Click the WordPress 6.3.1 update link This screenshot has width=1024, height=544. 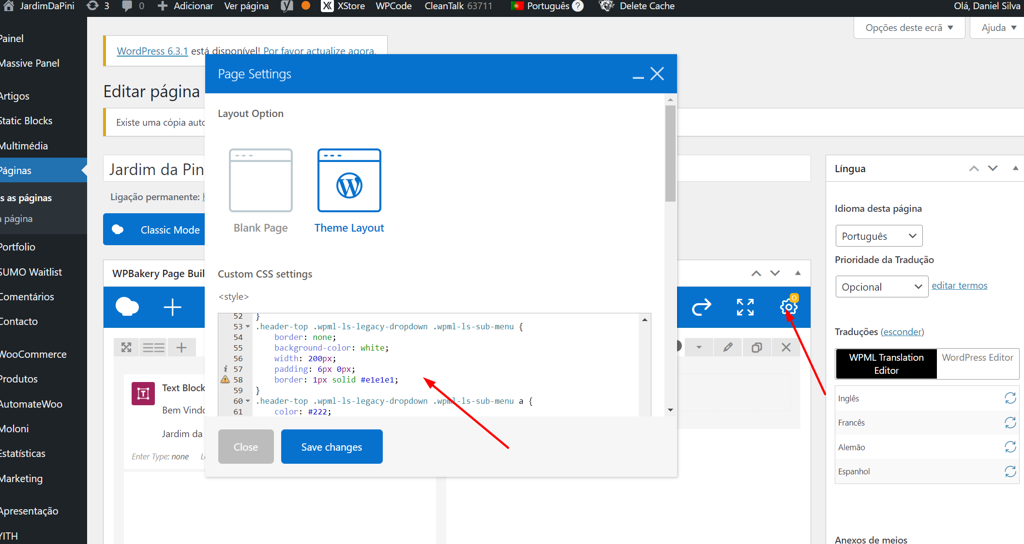[x=152, y=51]
